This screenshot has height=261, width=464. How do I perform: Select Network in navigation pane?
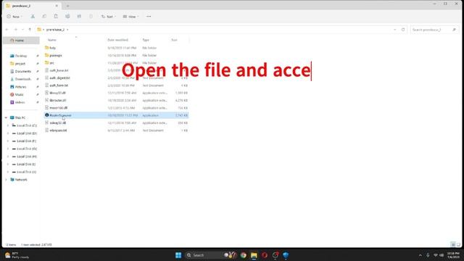pos(21,180)
